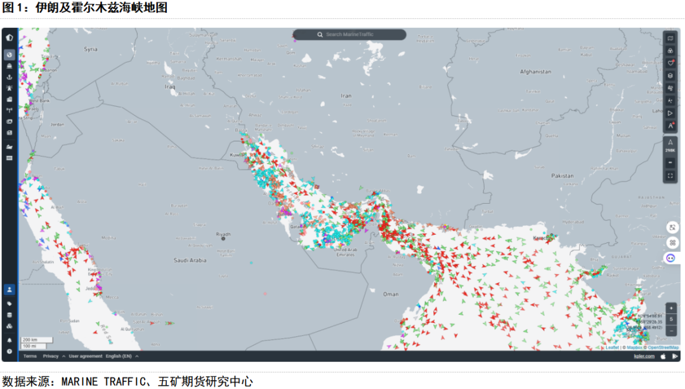Open the vessel filters icon in the map toolbar

pyautogui.click(x=670, y=51)
